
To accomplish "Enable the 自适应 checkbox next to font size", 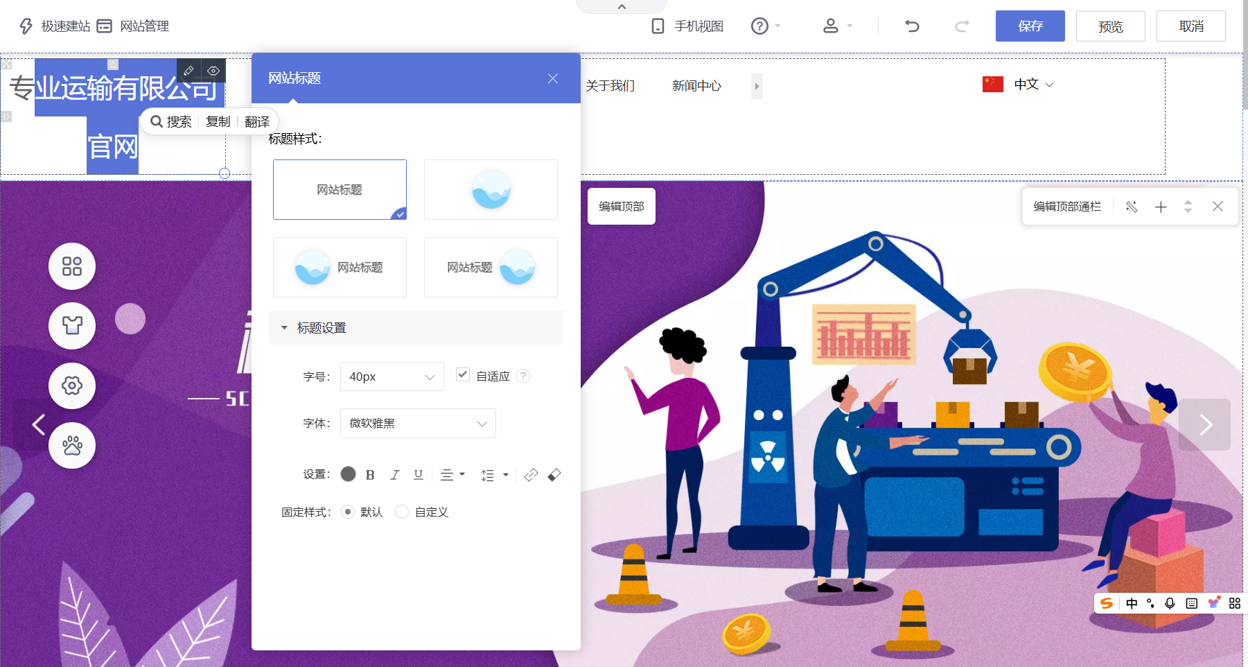I will tap(463, 374).
